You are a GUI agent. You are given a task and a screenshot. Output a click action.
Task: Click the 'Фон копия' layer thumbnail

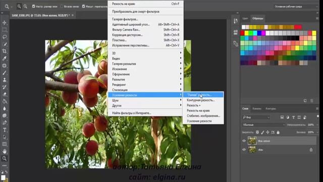(x=252, y=141)
